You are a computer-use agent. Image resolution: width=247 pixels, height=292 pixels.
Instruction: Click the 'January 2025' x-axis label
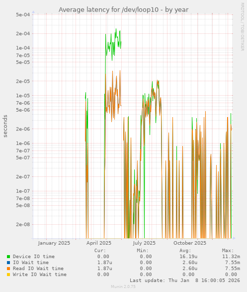click(x=54, y=243)
